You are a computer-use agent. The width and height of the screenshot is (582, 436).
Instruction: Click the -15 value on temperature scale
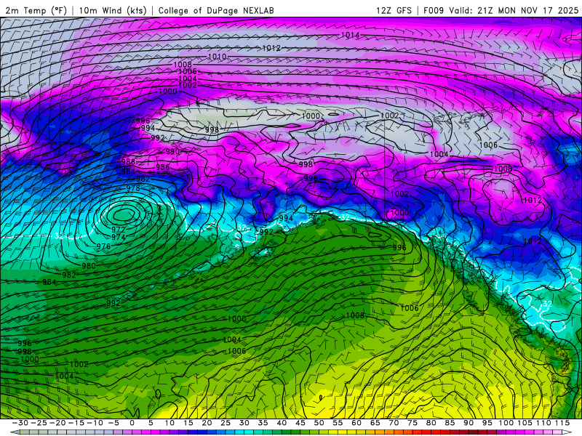point(76,423)
